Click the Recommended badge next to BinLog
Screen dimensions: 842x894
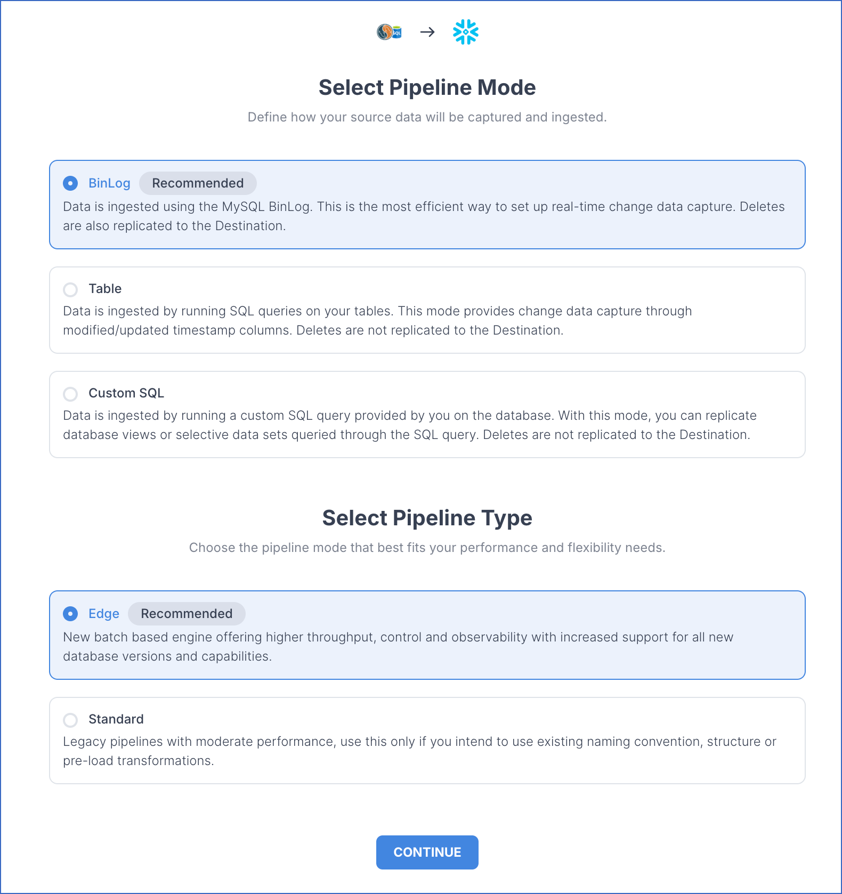[x=198, y=183]
